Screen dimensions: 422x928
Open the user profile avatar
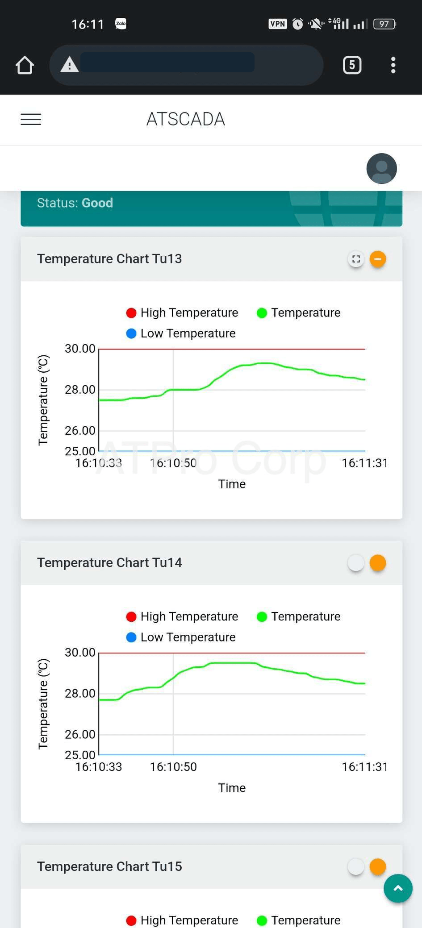coord(381,168)
